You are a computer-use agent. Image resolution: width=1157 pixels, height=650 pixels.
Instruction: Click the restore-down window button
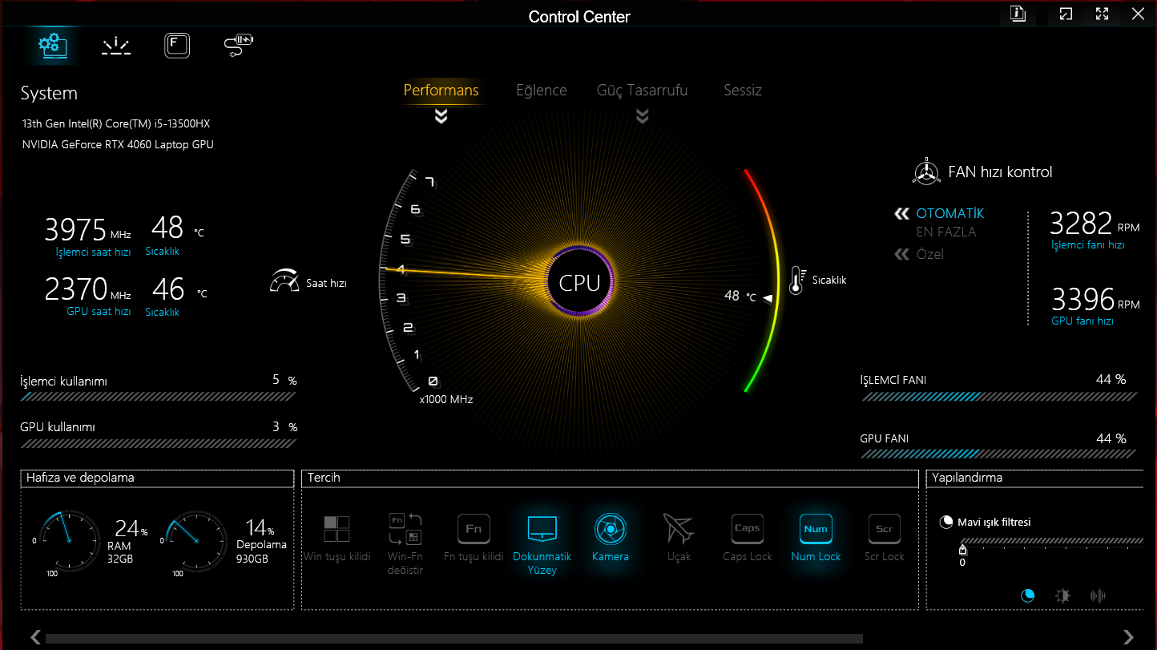(1065, 14)
